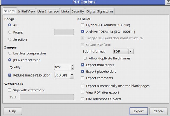This screenshot has width=170, height=116.
Task: Click the Quality percentage input field
Action: click(63, 67)
